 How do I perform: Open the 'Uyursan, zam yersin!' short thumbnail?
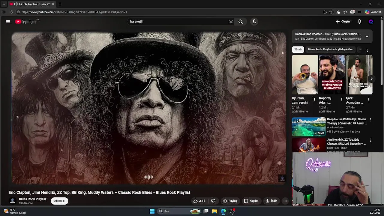(x=305, y=75)
